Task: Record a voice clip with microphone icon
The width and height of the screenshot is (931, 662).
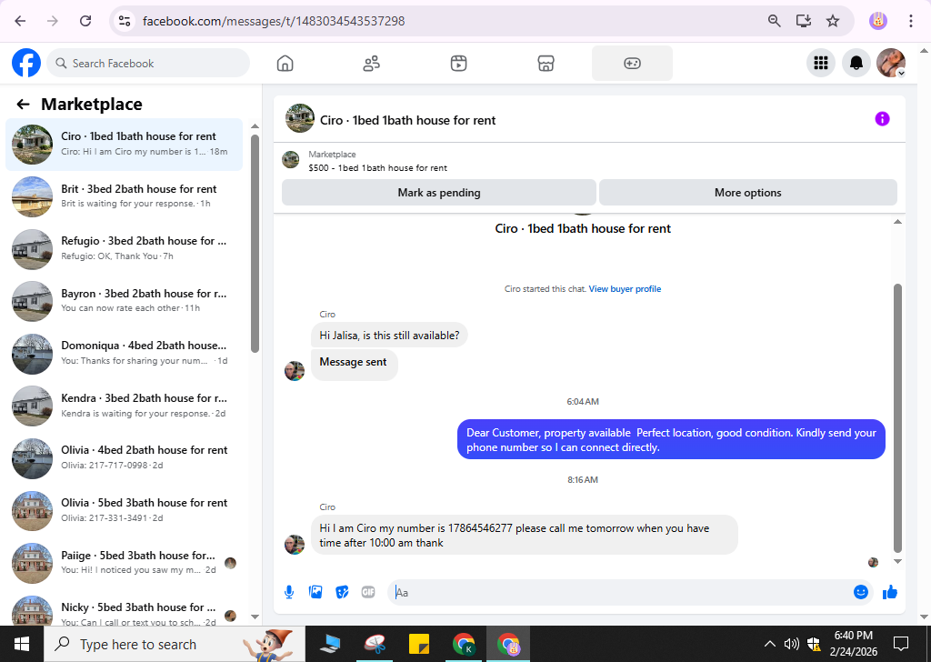Action: point(289,592)
